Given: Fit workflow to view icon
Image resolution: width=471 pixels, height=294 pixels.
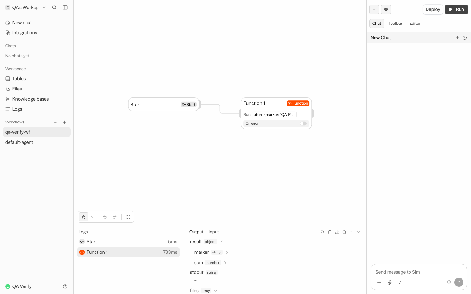Looking at the screenshot, I should [128, 217].
